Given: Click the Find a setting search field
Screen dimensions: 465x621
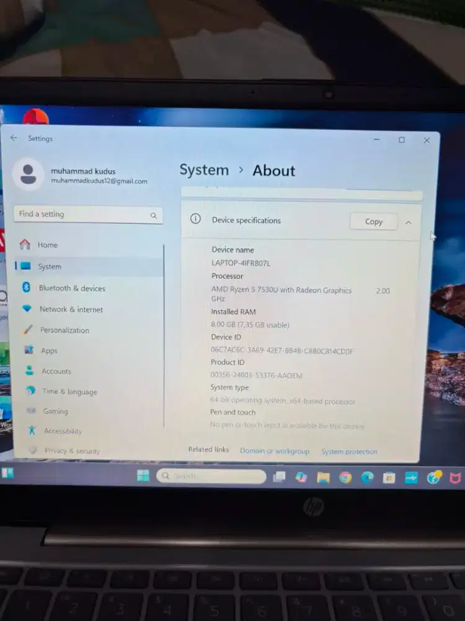Looking at the screenshot, I should point(88,215).
